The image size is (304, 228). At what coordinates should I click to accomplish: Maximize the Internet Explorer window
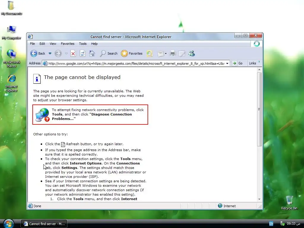pos(246,36)
